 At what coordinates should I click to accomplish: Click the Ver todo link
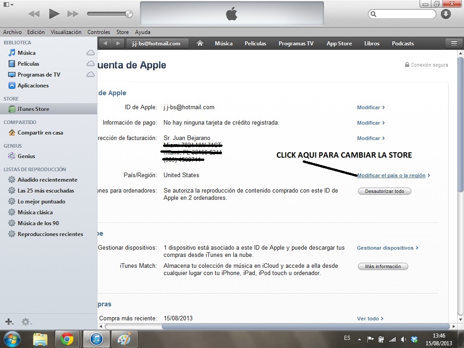(x=370, y=319)
